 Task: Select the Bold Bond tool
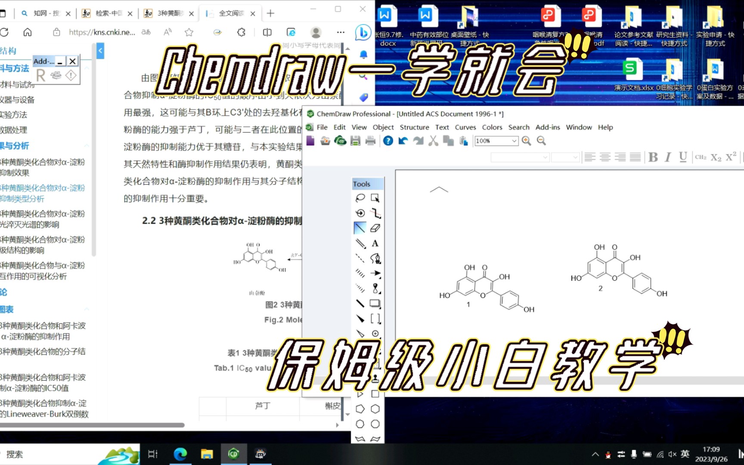(360, 304)
